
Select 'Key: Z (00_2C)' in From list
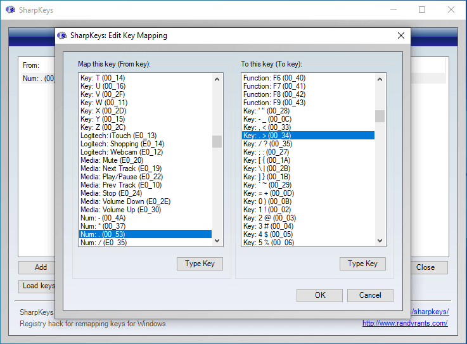click(x=146, y=127)
